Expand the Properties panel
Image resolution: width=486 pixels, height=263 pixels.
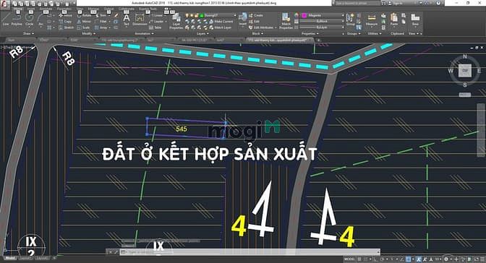point(310,33)
